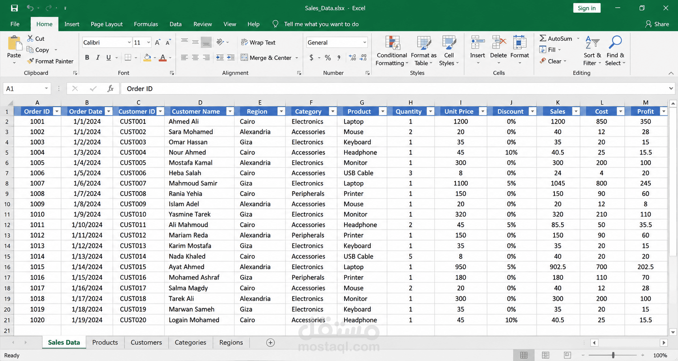
Task: Click the Copy icon
Action: coord(30,50)
